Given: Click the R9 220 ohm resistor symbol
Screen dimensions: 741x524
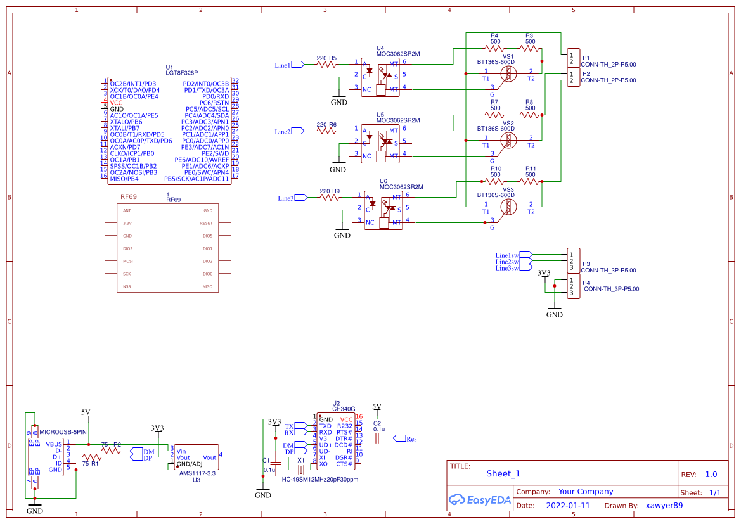Looking at the screenshot, I should tap(330, 198).
